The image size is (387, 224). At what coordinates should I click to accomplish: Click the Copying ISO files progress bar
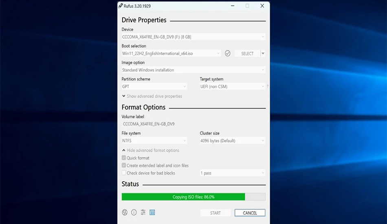coord(193,197)
